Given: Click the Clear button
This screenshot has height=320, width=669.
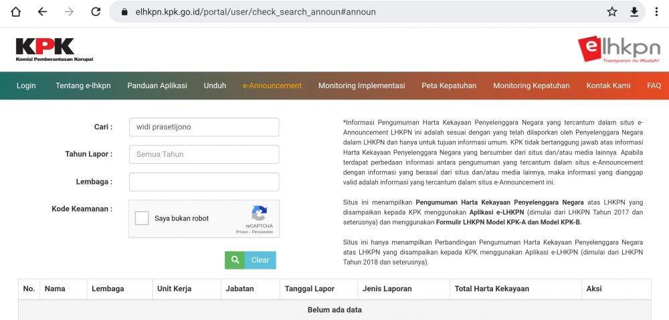Looking at the screenshot, I should [x=260, y=260].
